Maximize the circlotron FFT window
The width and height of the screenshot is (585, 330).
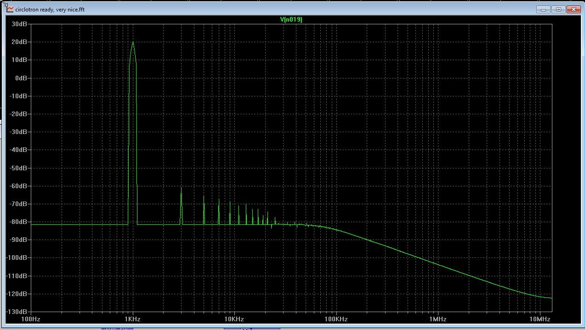[x=559, y=9]
